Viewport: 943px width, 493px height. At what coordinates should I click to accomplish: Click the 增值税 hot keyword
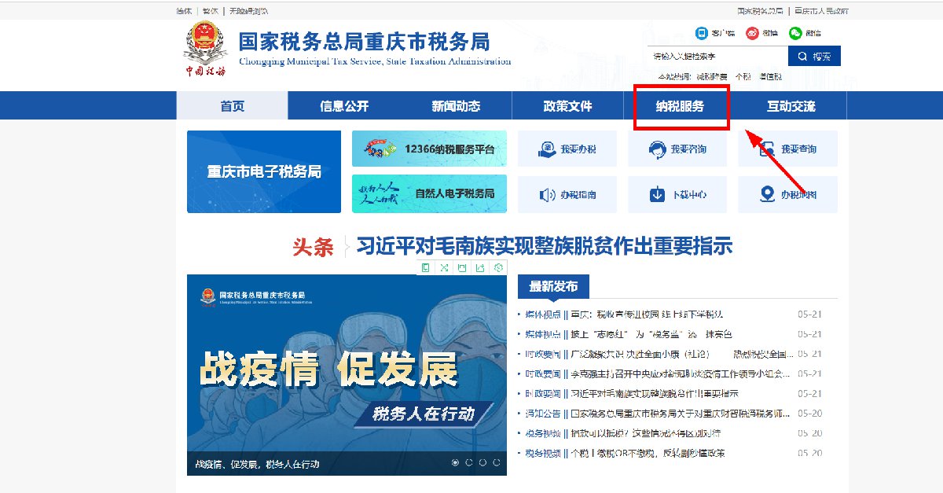770,76
